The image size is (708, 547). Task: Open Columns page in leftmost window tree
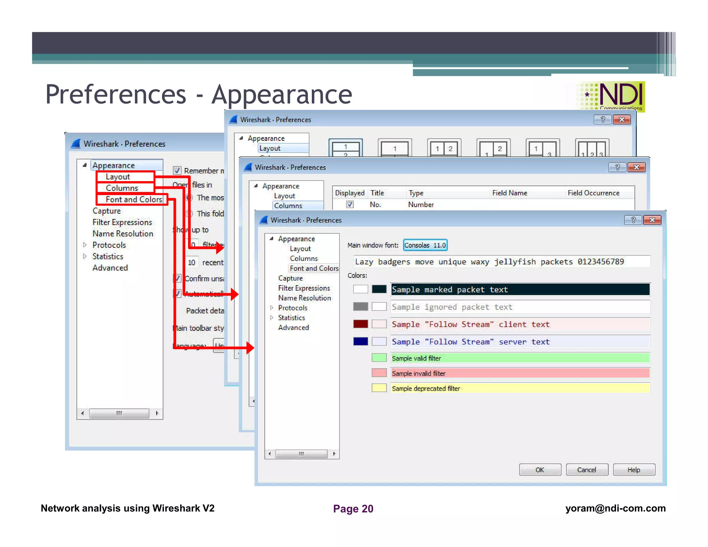(122, 188)
